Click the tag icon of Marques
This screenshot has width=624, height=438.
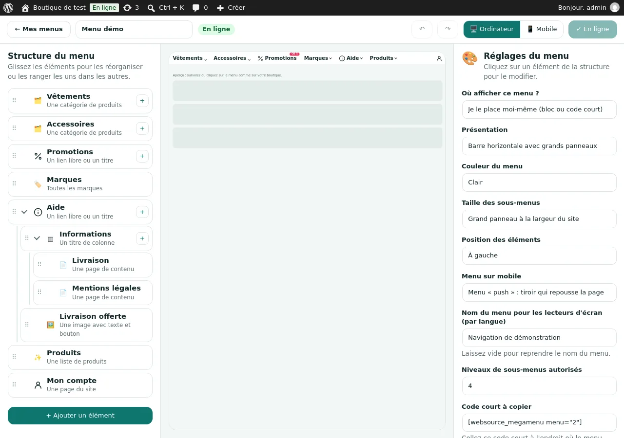tap(38, 184)
